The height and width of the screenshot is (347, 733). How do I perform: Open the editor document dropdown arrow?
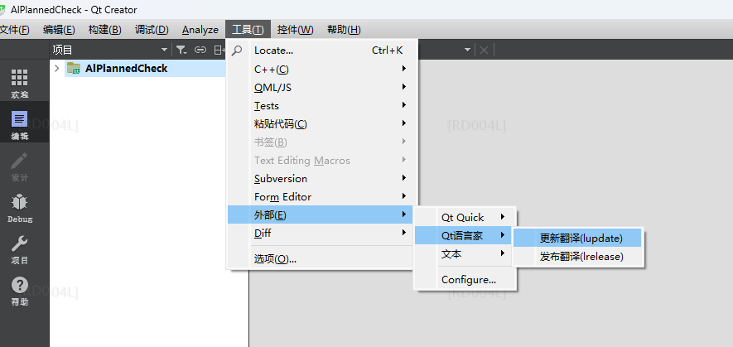coord(467,50)
